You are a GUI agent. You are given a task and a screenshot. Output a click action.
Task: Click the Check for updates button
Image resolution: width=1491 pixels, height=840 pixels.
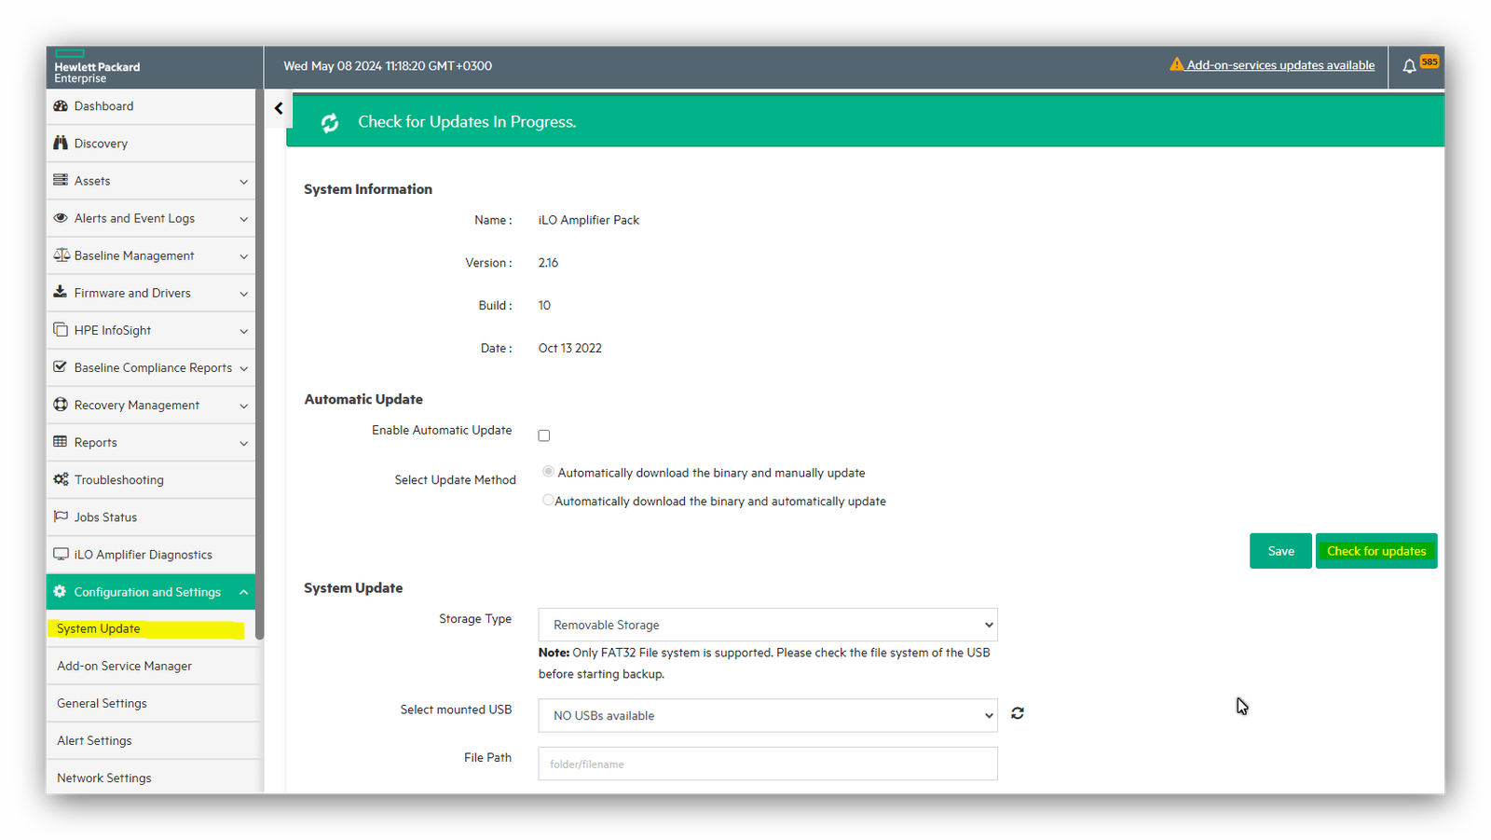pos(1376,551)
